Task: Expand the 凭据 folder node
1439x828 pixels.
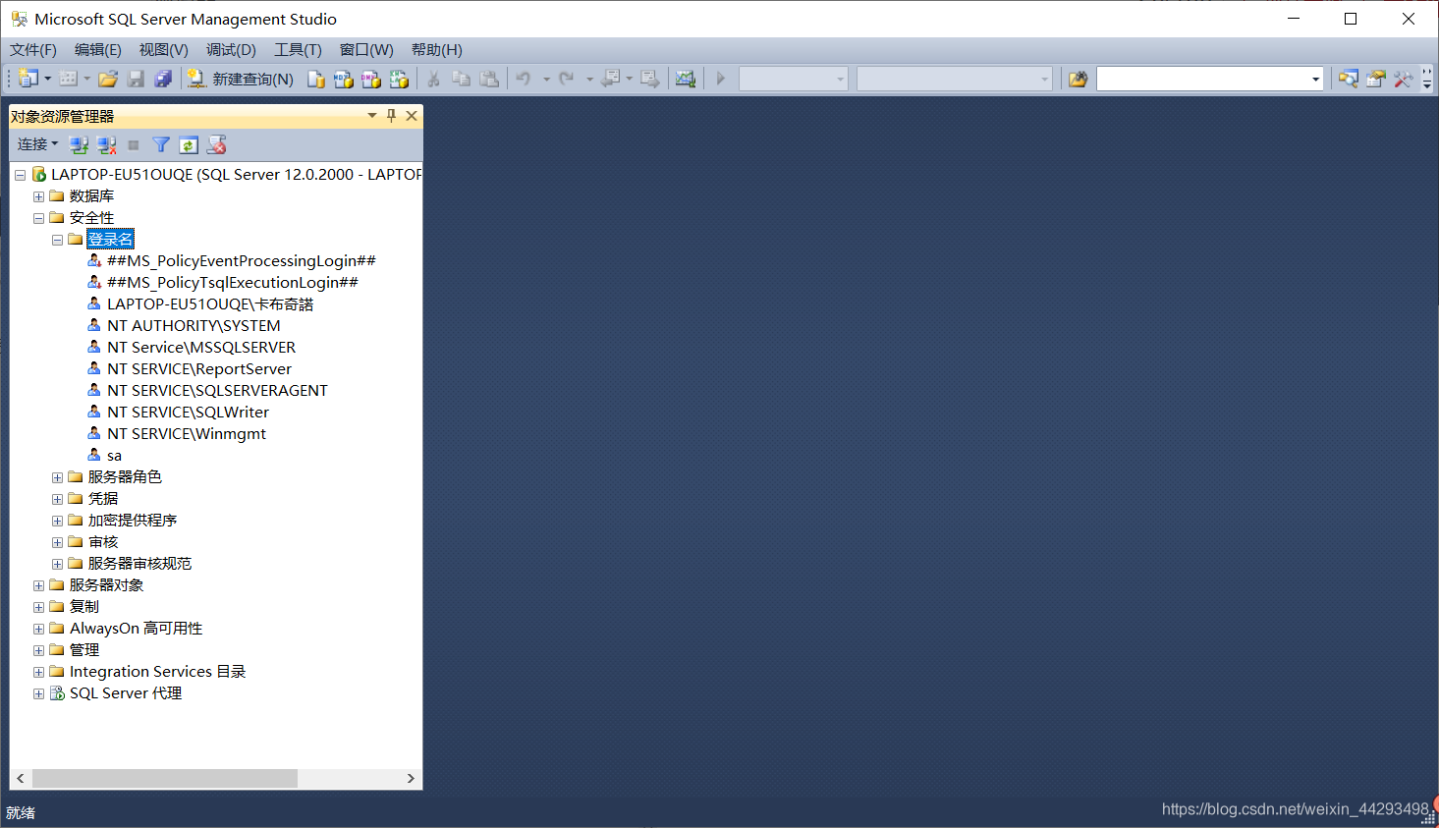Action: (57, 499)
